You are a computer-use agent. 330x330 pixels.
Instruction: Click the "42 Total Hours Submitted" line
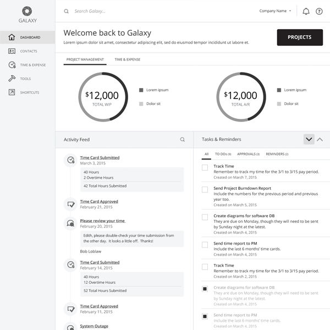pyautogui.click(x=105, y=186)
